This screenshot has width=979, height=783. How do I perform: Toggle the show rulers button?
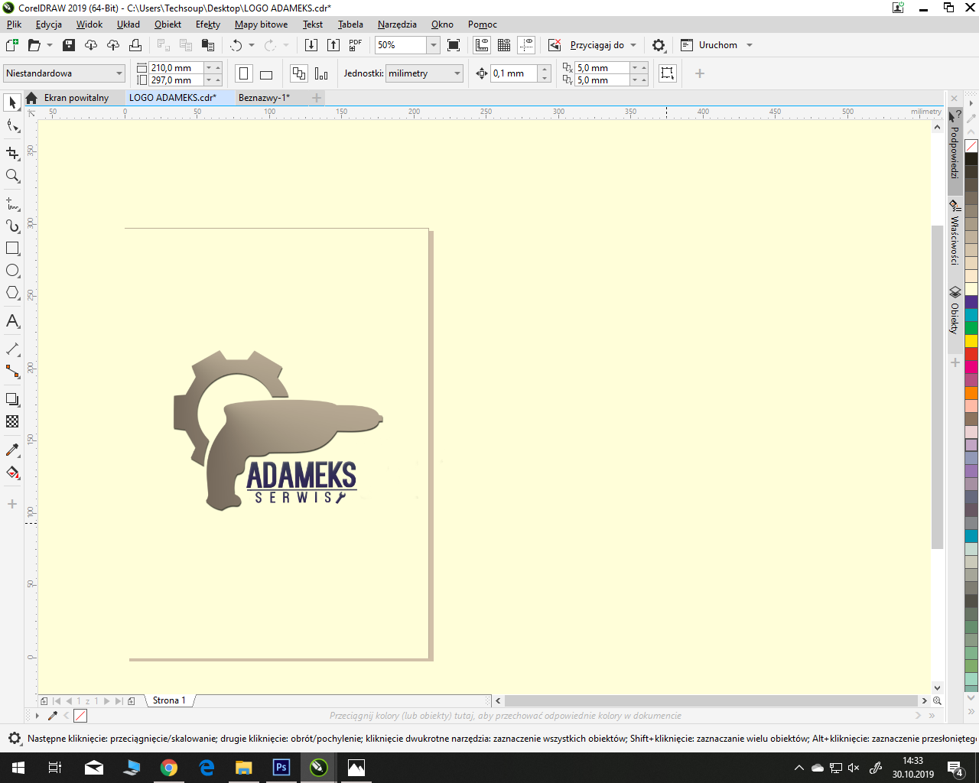[482, 45]
